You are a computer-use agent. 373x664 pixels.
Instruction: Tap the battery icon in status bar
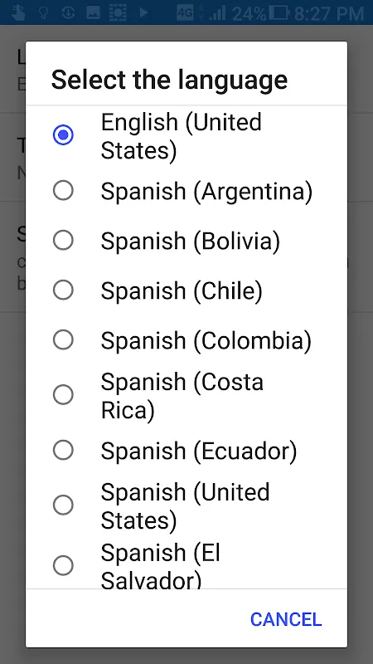tap(279, 13)
